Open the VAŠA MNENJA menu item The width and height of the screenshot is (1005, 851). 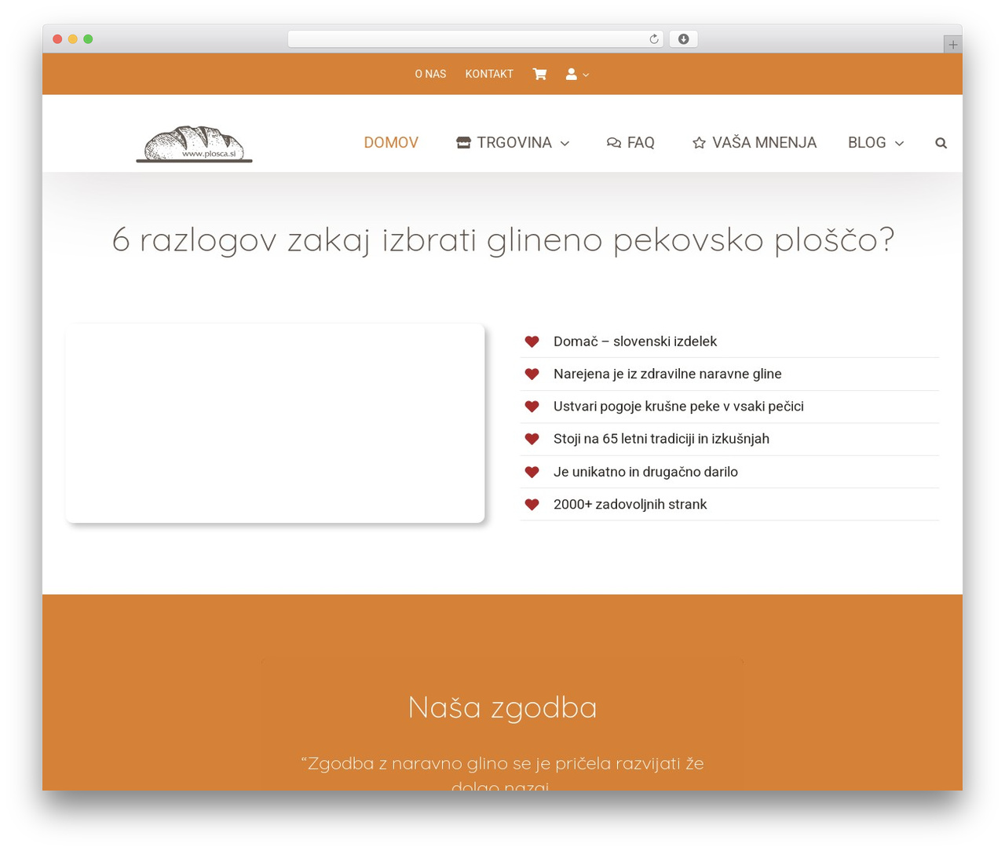(x=764, y=143)
